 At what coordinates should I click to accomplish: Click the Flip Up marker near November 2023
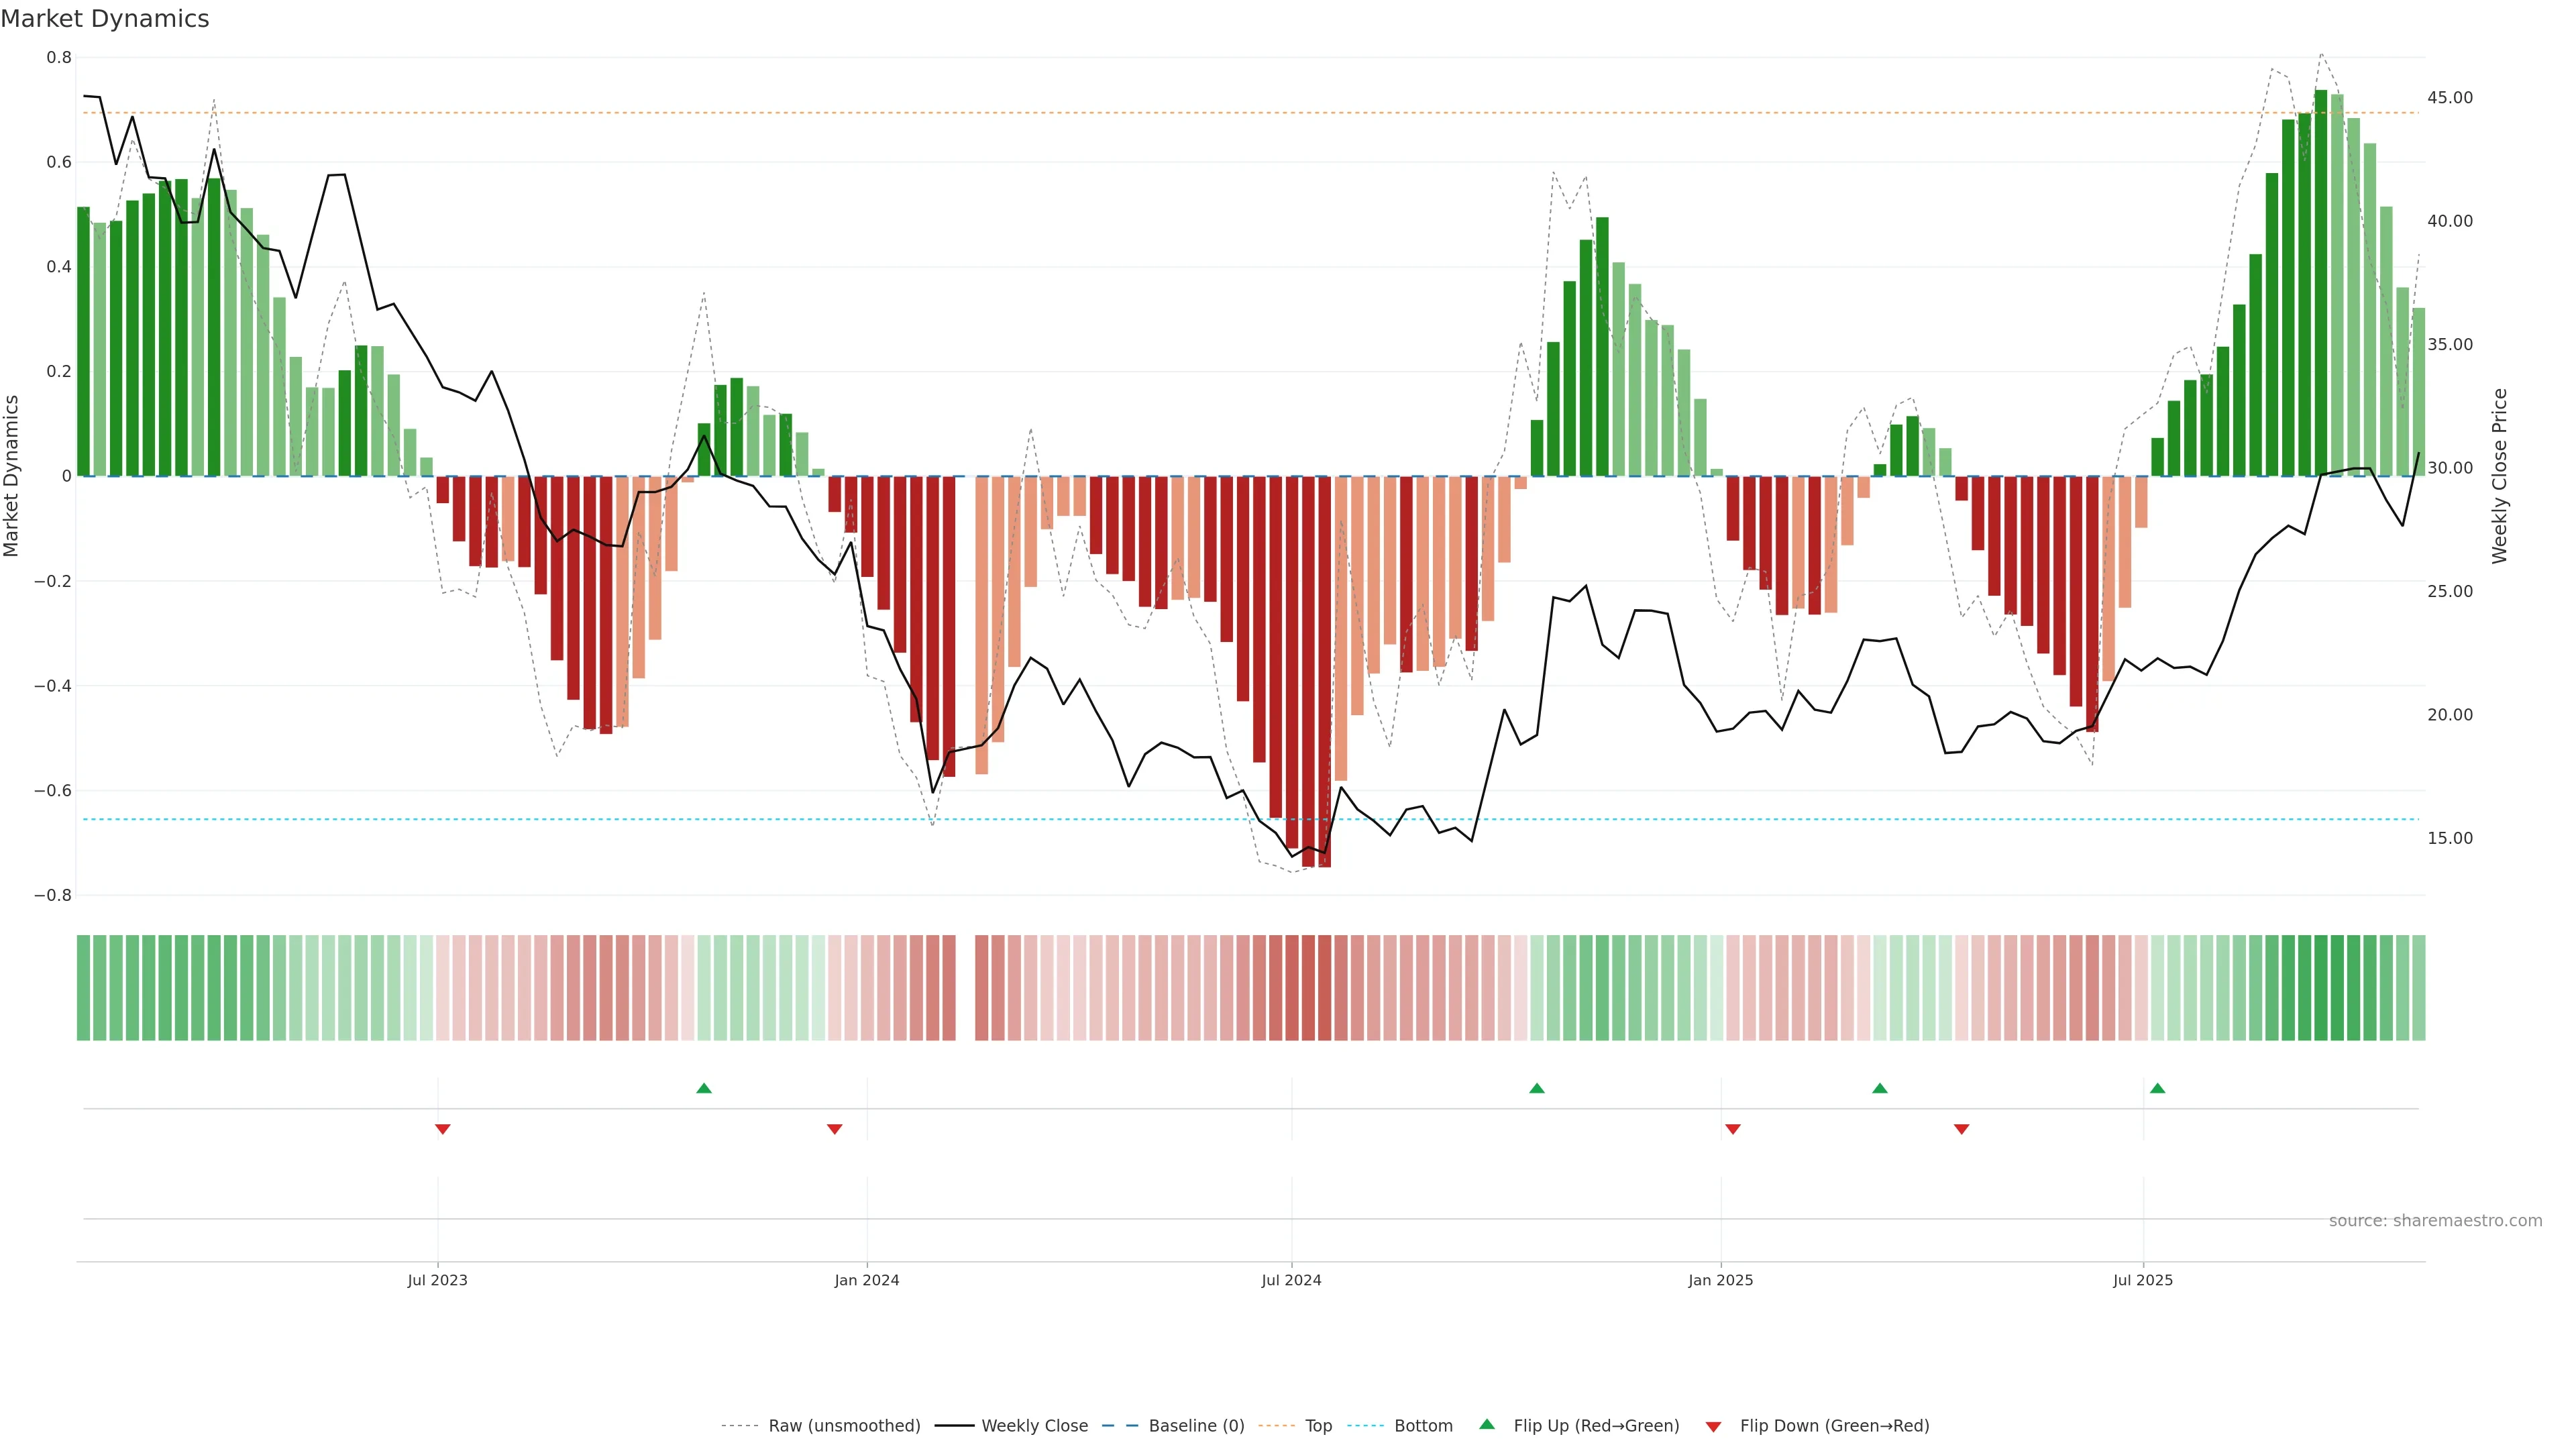pyautogui.click(x=704, y=1088)
